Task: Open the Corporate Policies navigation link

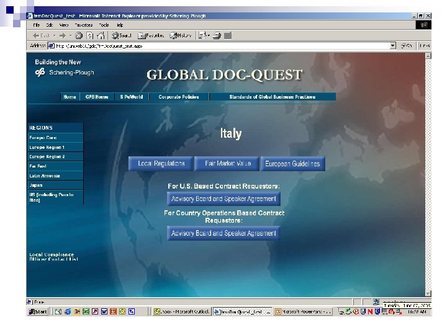Action: [x=179, y=97]
